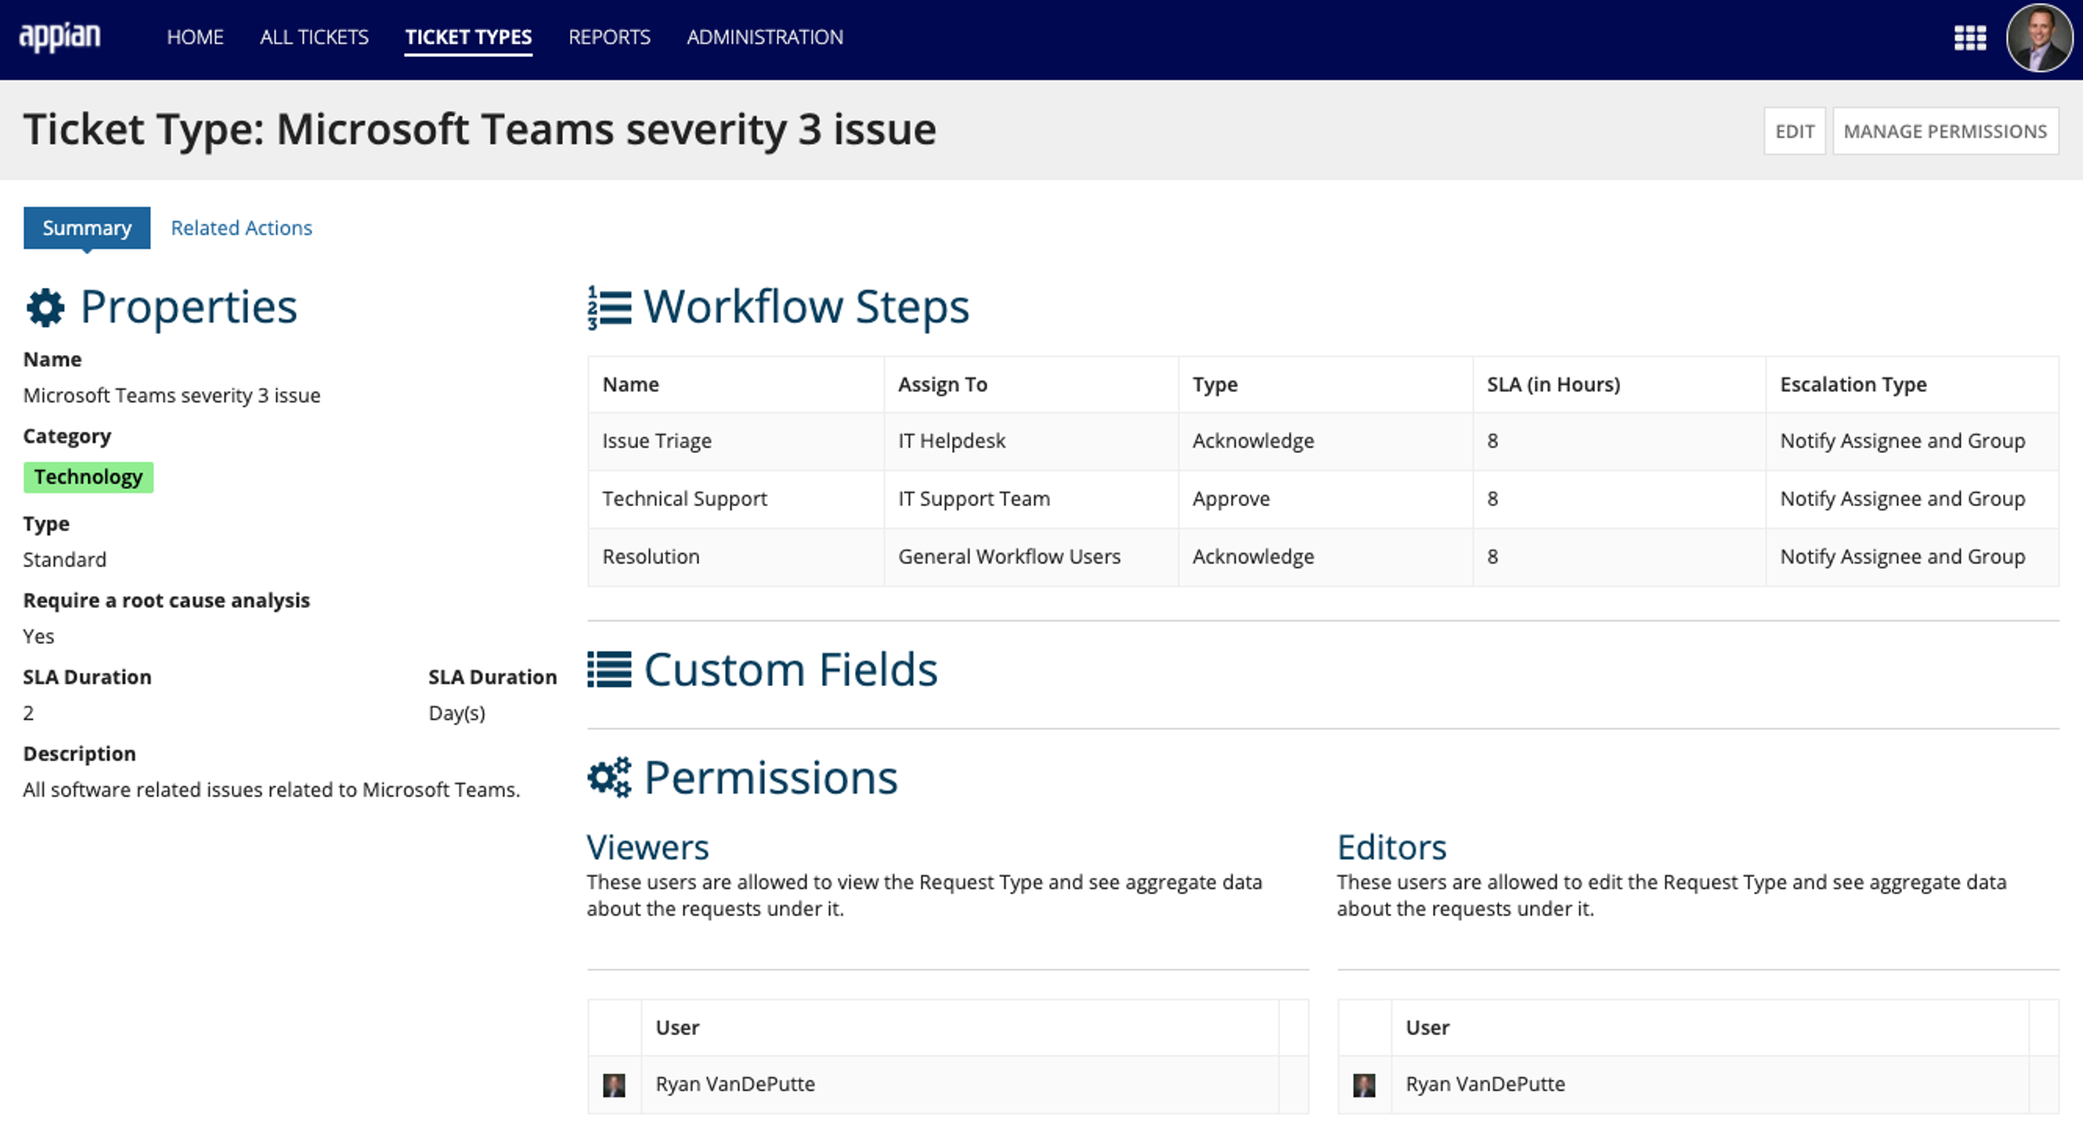Click the Permissions gears icon
This screenshot has height=1122, width=2083.
click(610, 777)
